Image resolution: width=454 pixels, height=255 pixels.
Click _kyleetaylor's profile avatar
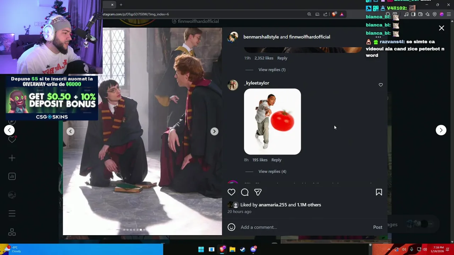click(233, 85)
